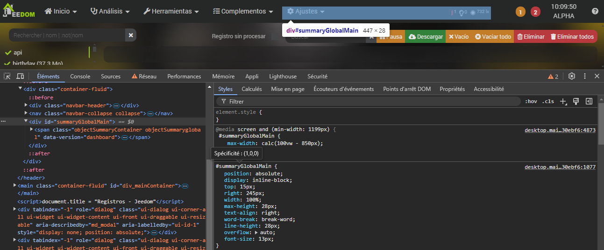Image resolution: width=604 pixels, height=250 pixels.
Task: Expand the div class navbar-header node
Action: 26,105
